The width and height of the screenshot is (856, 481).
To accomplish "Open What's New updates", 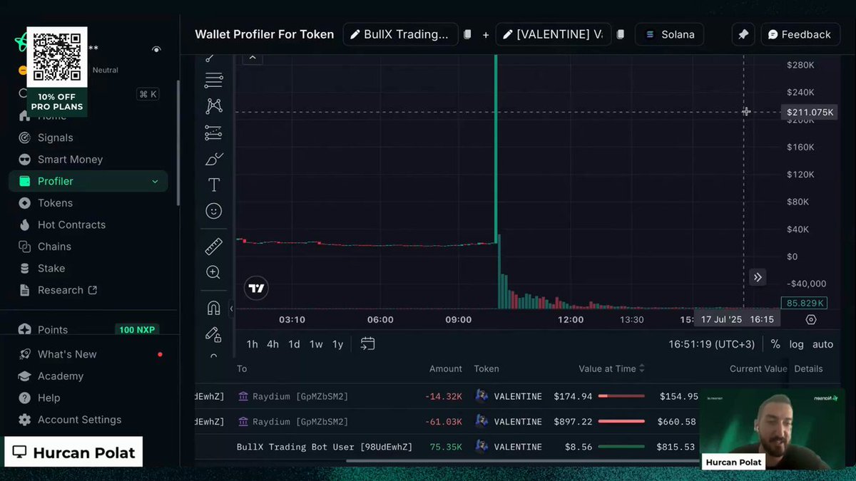I will tap(67, 354).
